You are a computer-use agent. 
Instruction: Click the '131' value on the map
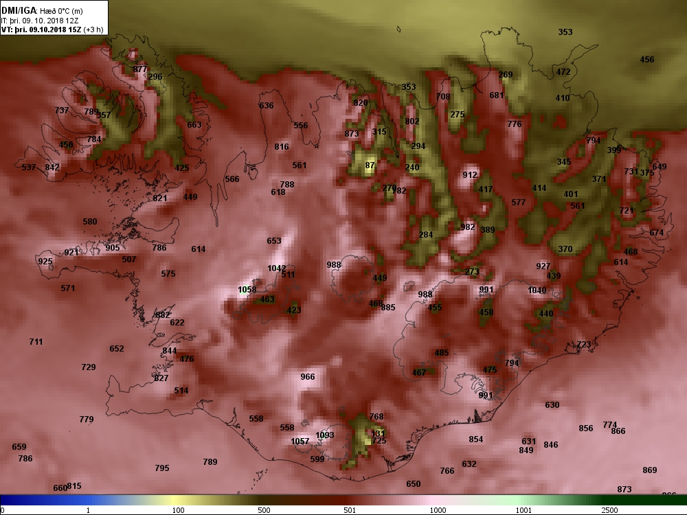click(x=378, y=433)
